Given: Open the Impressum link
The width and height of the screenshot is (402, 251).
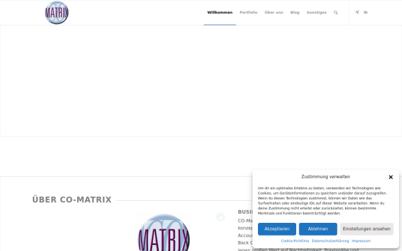Looking at the screenshot, I should point(361,241).
